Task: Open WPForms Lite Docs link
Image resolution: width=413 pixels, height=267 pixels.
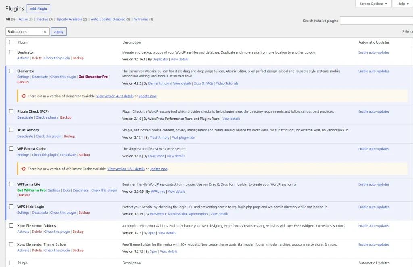Action: pyautogui.click(x=67, y=190)
